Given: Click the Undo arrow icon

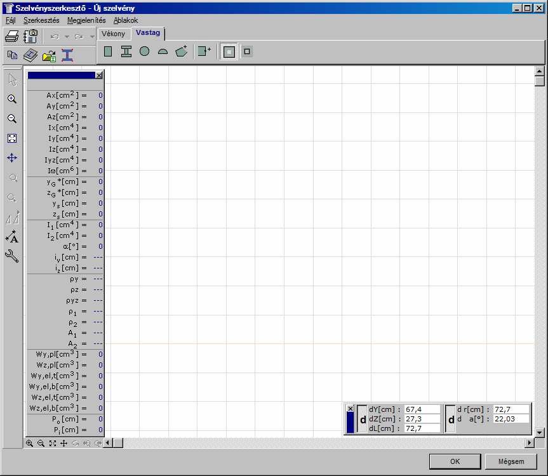Looking at the screenshot, I should [x=55, y=37].
